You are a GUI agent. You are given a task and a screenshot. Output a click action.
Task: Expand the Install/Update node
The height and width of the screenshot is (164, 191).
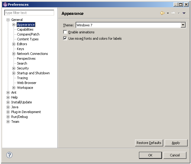(8, 102)
